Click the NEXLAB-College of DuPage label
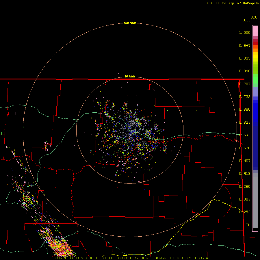The height and width of the screenshot is (260, 260). pos(233,3)
